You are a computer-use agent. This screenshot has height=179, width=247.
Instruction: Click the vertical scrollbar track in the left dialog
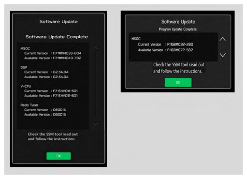coord(96,86)
